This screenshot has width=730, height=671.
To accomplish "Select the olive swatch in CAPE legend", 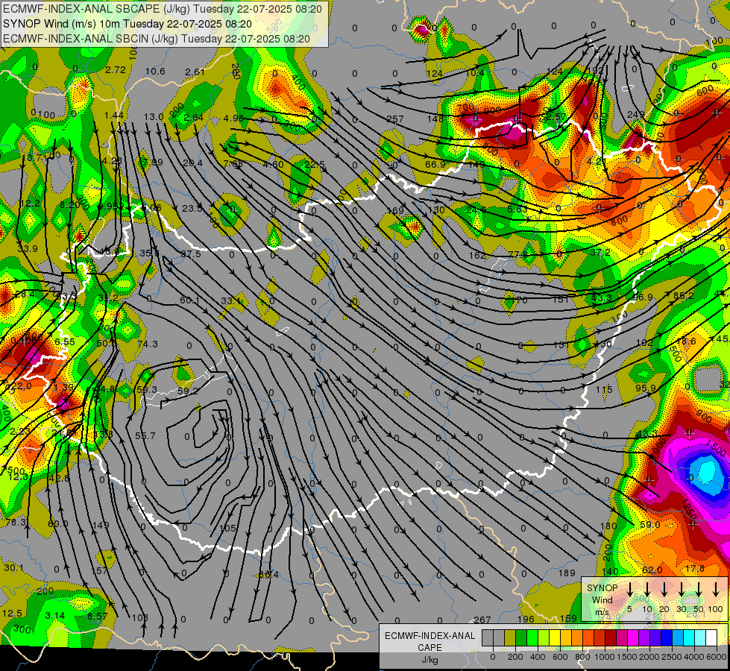I will pos(510,638).
